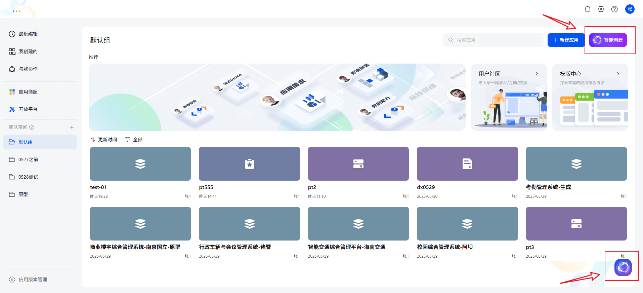Open the floating AI assistant icon
Image resolution: width=643 pixels, height=293 pixels.
coord(623,267)
